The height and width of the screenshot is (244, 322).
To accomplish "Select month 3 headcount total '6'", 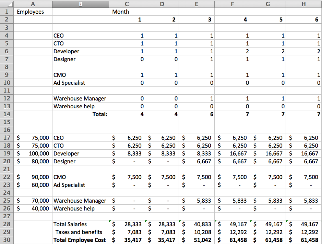I will click(x=196, y=114).
